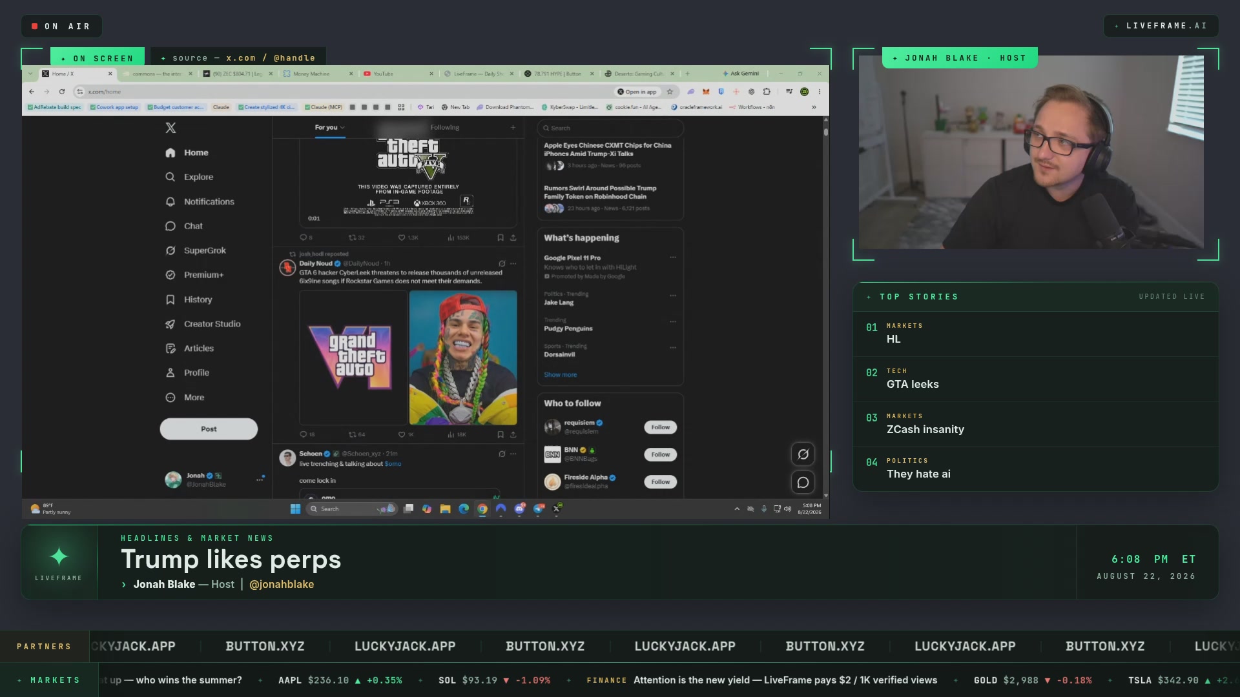Open the Grand Theft Auto VI image
This screenshot has height=697, width=1240.
point(353,358)
